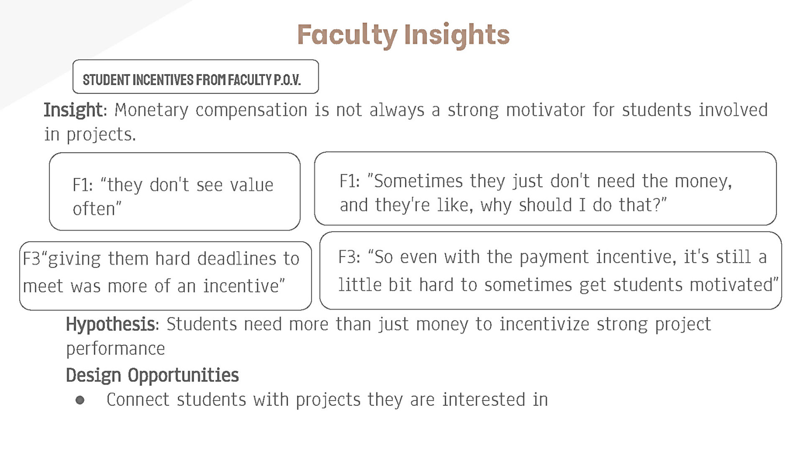The image size is (803, 451).
Task: Click the F3 payment incentive quote box
Action: 550,271
